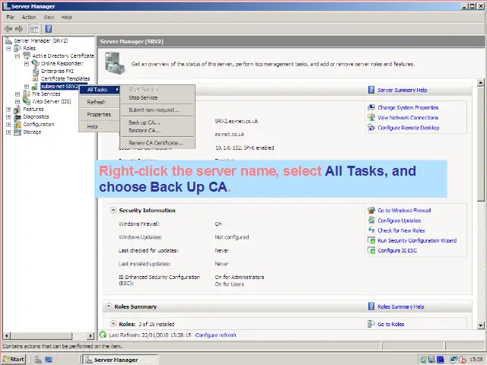Click the Run Security Configuration Wizard icon
Viewport: 487px width, 365px height.
click(x=371, y=240)
